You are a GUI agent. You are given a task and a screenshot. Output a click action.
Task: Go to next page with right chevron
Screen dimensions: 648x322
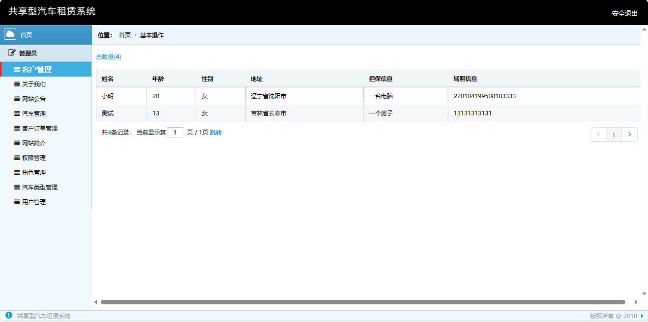[x=630, y=134]
